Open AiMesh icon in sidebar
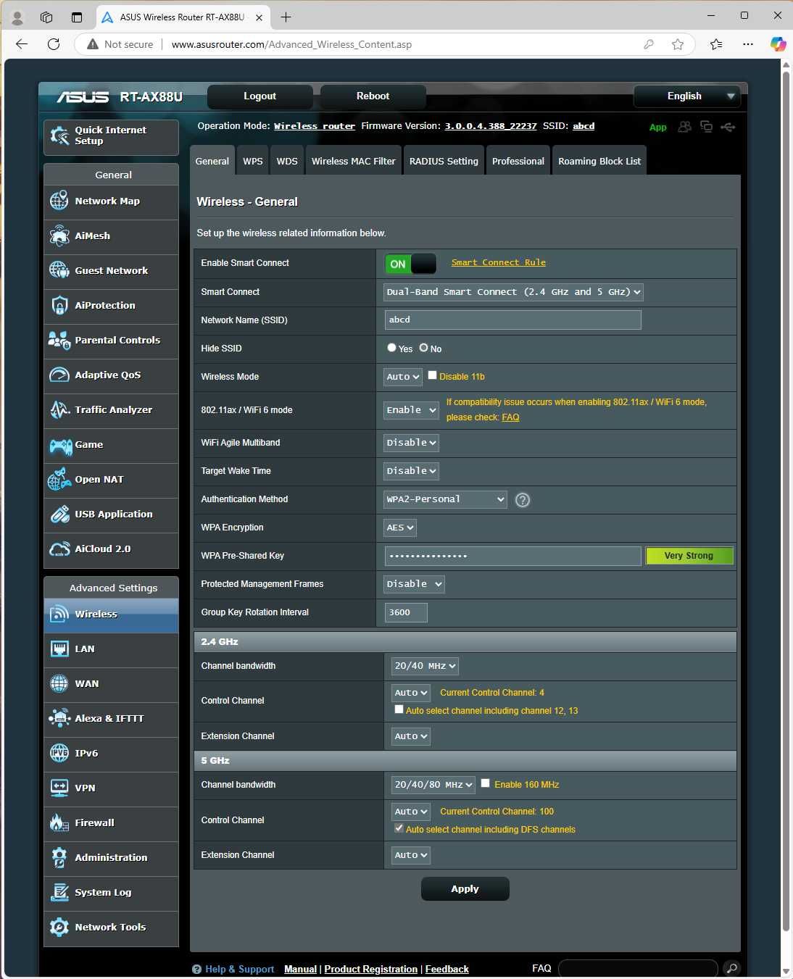 tap(59, 236)
